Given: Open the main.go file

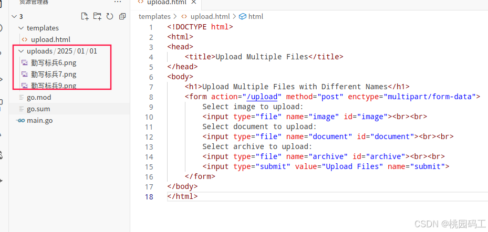Looking at the screenshot, I should coord(39,120).
